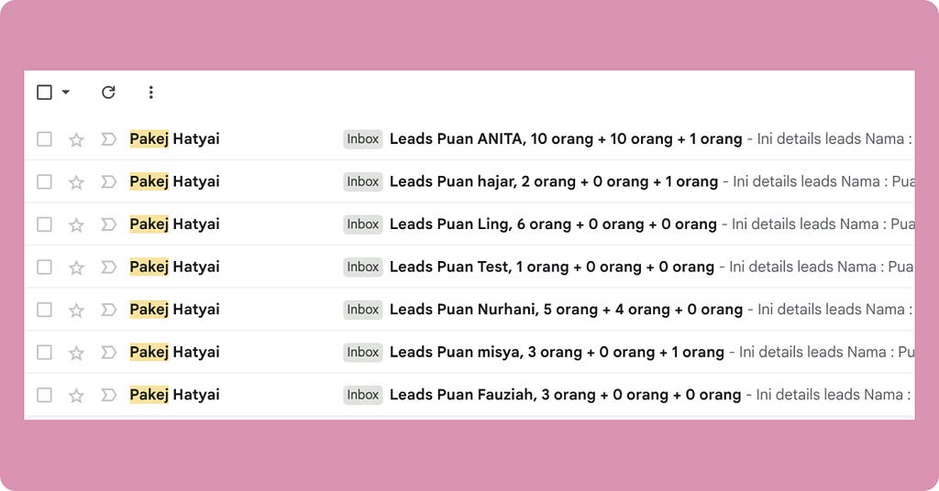Star the Leads Puan Nurhani email
939x491 pixels.
(x=76, y=311)
